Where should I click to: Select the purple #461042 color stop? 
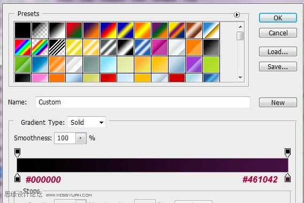[287, 178]
